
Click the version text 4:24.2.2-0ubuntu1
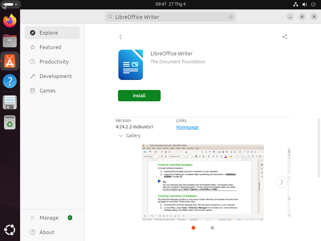click(x=134, y=127)
